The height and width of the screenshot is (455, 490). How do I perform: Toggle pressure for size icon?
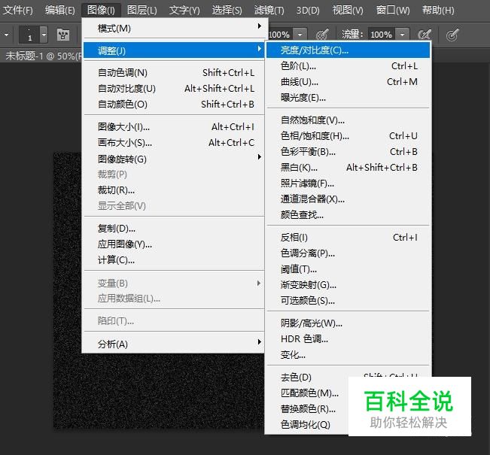click(452, 35)
